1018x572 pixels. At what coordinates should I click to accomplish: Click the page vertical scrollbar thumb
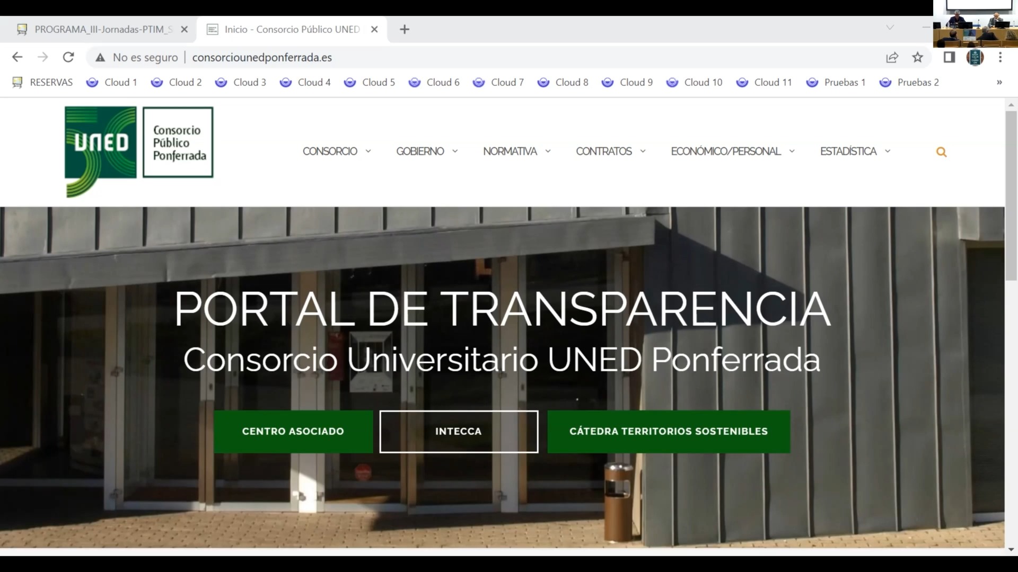pyautogui.click(x=1011, y=196)
